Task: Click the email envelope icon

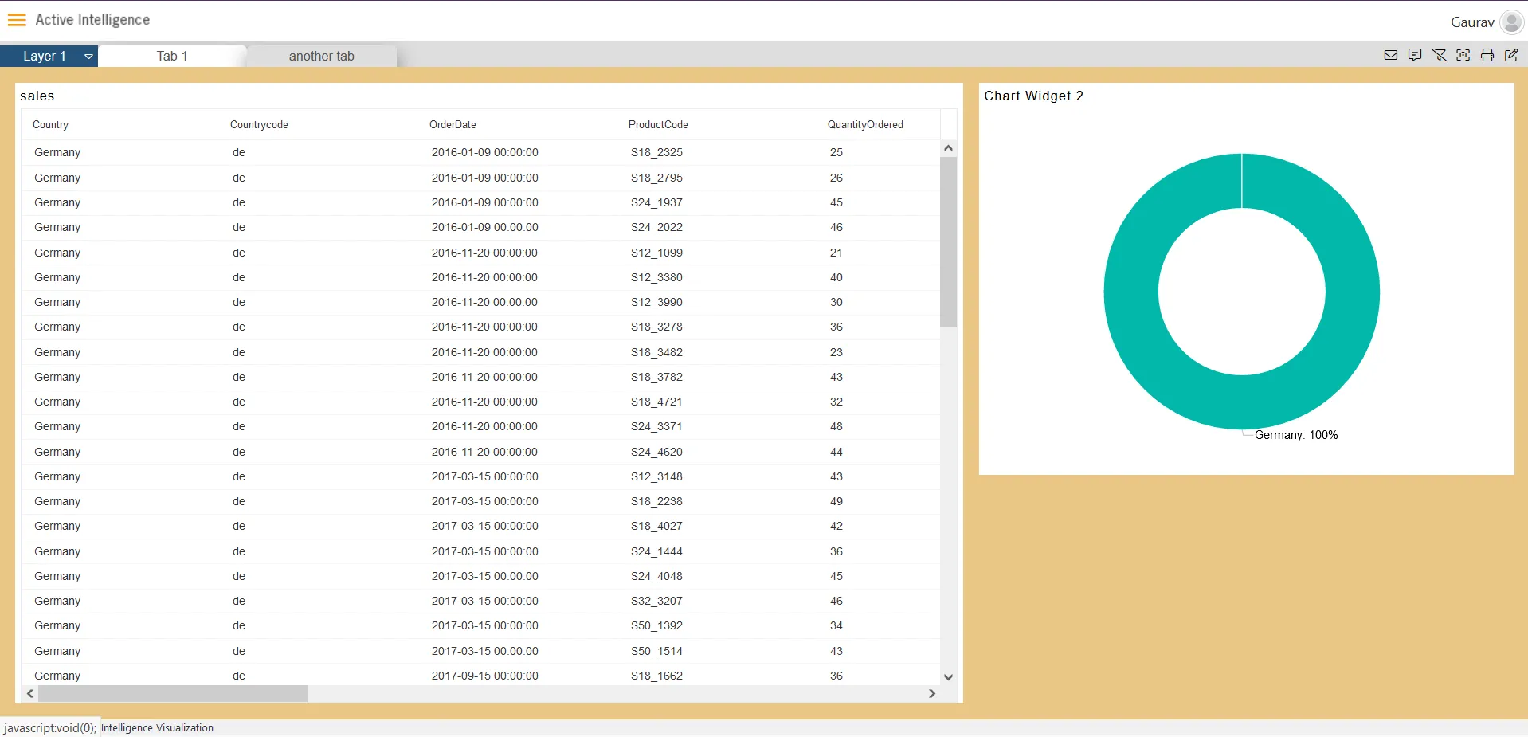Action: tap(1391, 55)
